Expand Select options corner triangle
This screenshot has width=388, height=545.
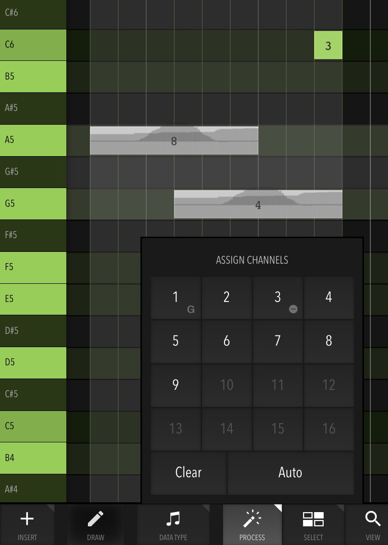click(340, 508)
